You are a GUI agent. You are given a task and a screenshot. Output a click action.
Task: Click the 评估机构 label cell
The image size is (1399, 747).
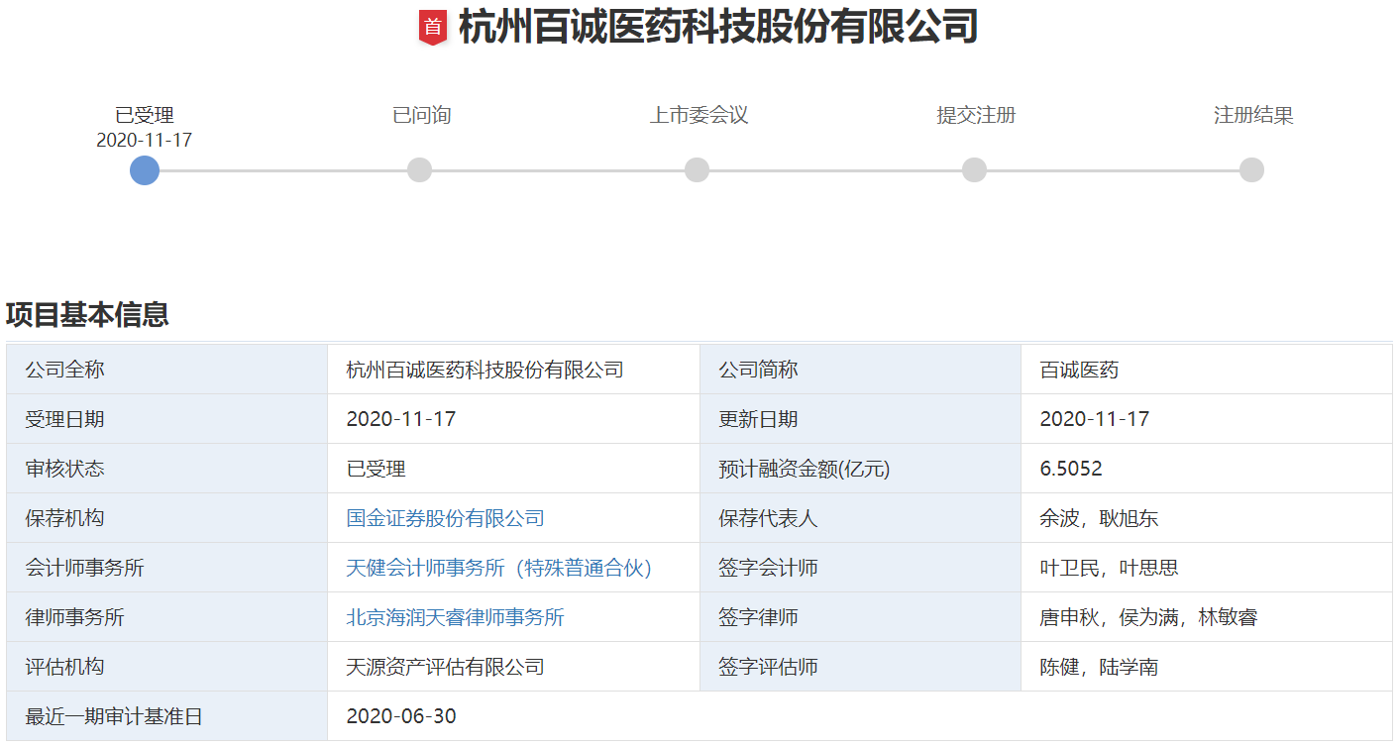click(167, 667)
